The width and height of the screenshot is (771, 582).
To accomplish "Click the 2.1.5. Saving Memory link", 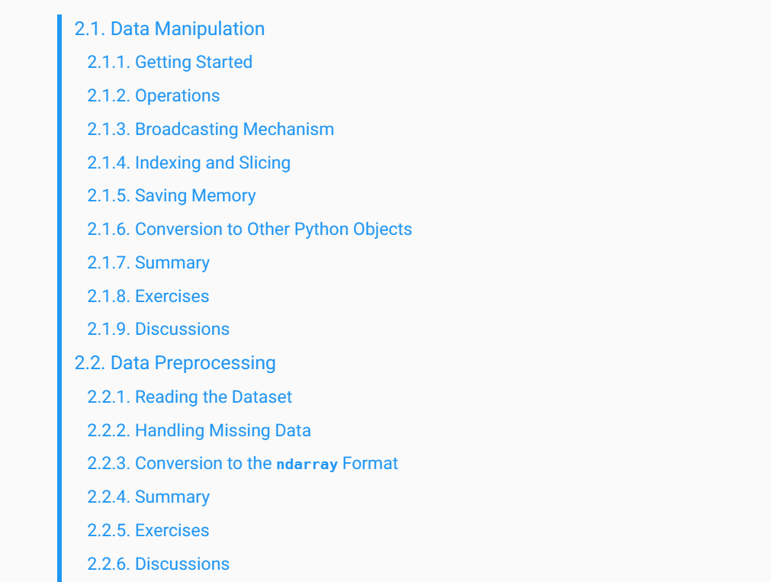I will [x=172, y=196].
